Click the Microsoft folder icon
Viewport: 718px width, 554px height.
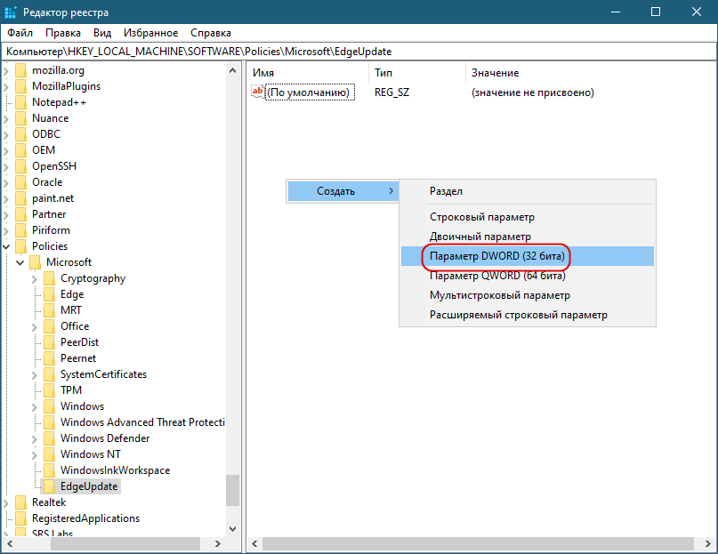[x=35, y=263]
